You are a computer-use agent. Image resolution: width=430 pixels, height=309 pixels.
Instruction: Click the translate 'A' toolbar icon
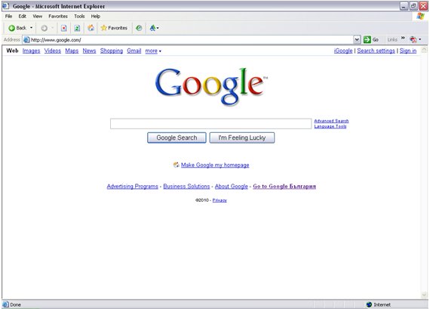tap(152, 28)
